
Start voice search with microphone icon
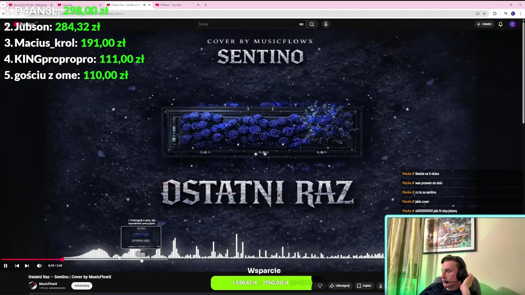pyautogui.click(x=326, y=24)
